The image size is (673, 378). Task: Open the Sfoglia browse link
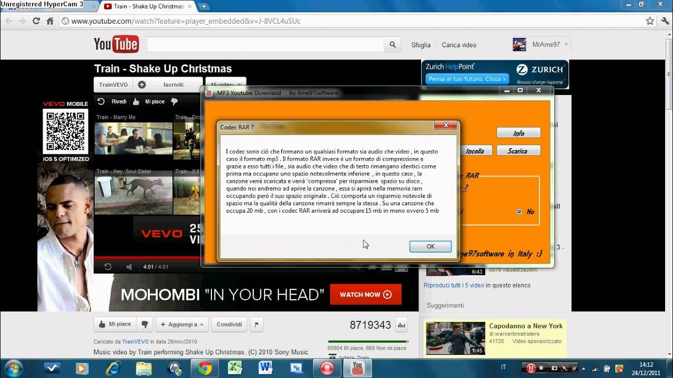point(421,45)
